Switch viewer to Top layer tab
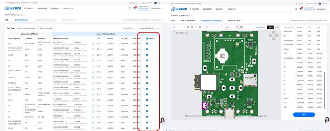The width and height of the screenshot is (330, 131). pyautogui.click(x=270, y=27)
